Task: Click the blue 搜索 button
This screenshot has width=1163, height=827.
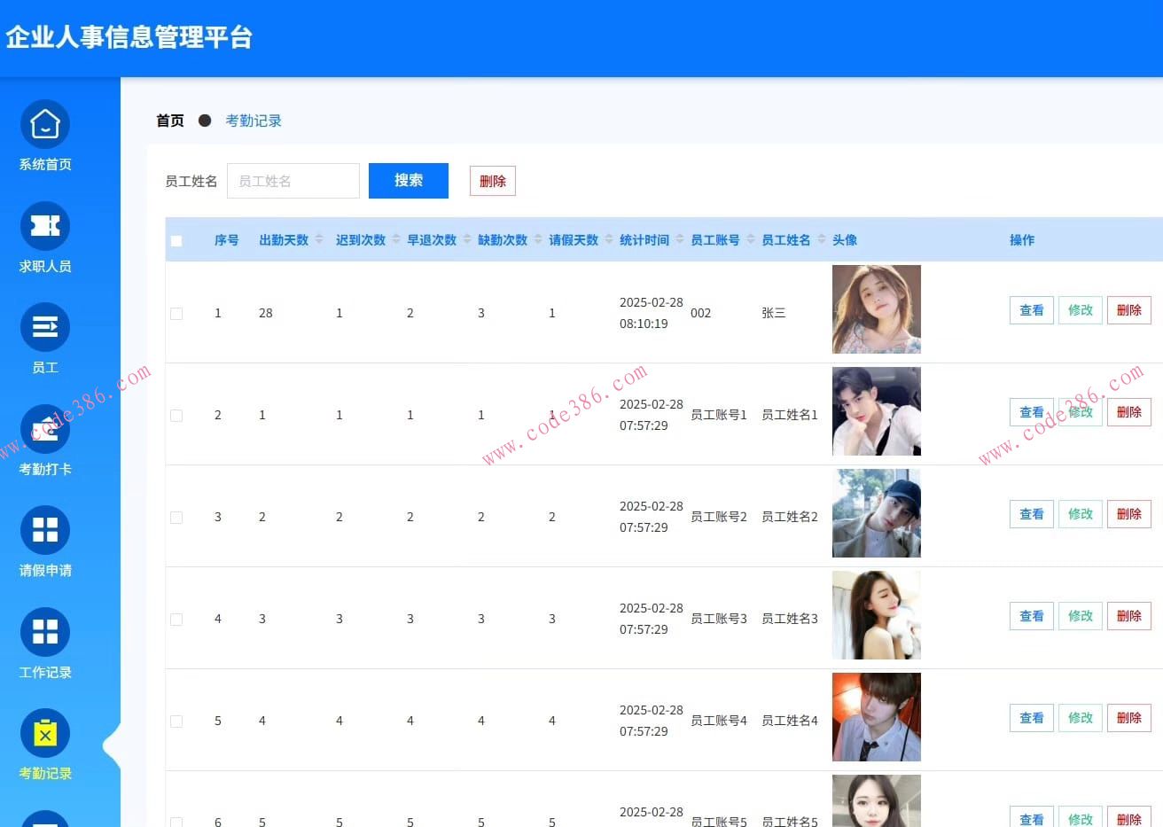Action: pyautogui.click(x=409, y=181)
